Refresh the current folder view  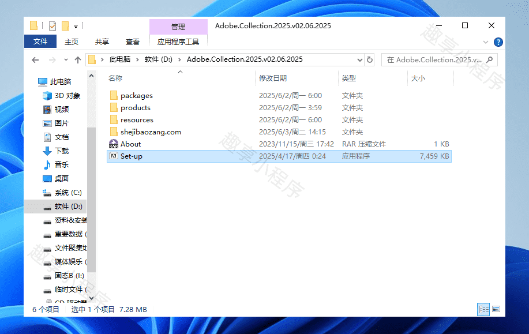370,60
